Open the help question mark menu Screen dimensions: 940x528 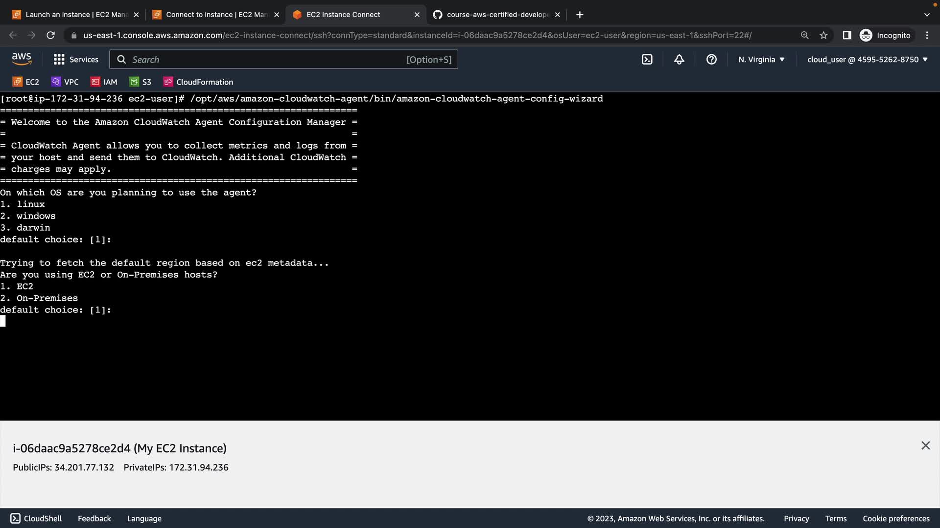[x=711, y=60]
